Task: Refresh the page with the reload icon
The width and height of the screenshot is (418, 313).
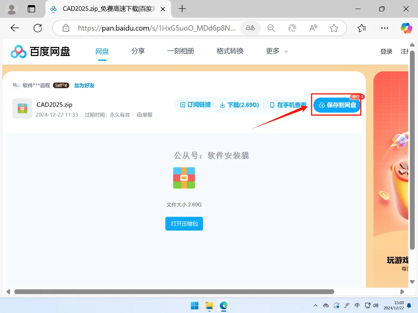Action: pyautogui.click(x=38, y=28)
